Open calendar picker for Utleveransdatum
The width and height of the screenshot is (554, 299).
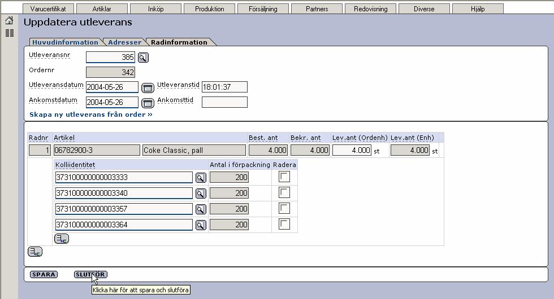(148, 87)
